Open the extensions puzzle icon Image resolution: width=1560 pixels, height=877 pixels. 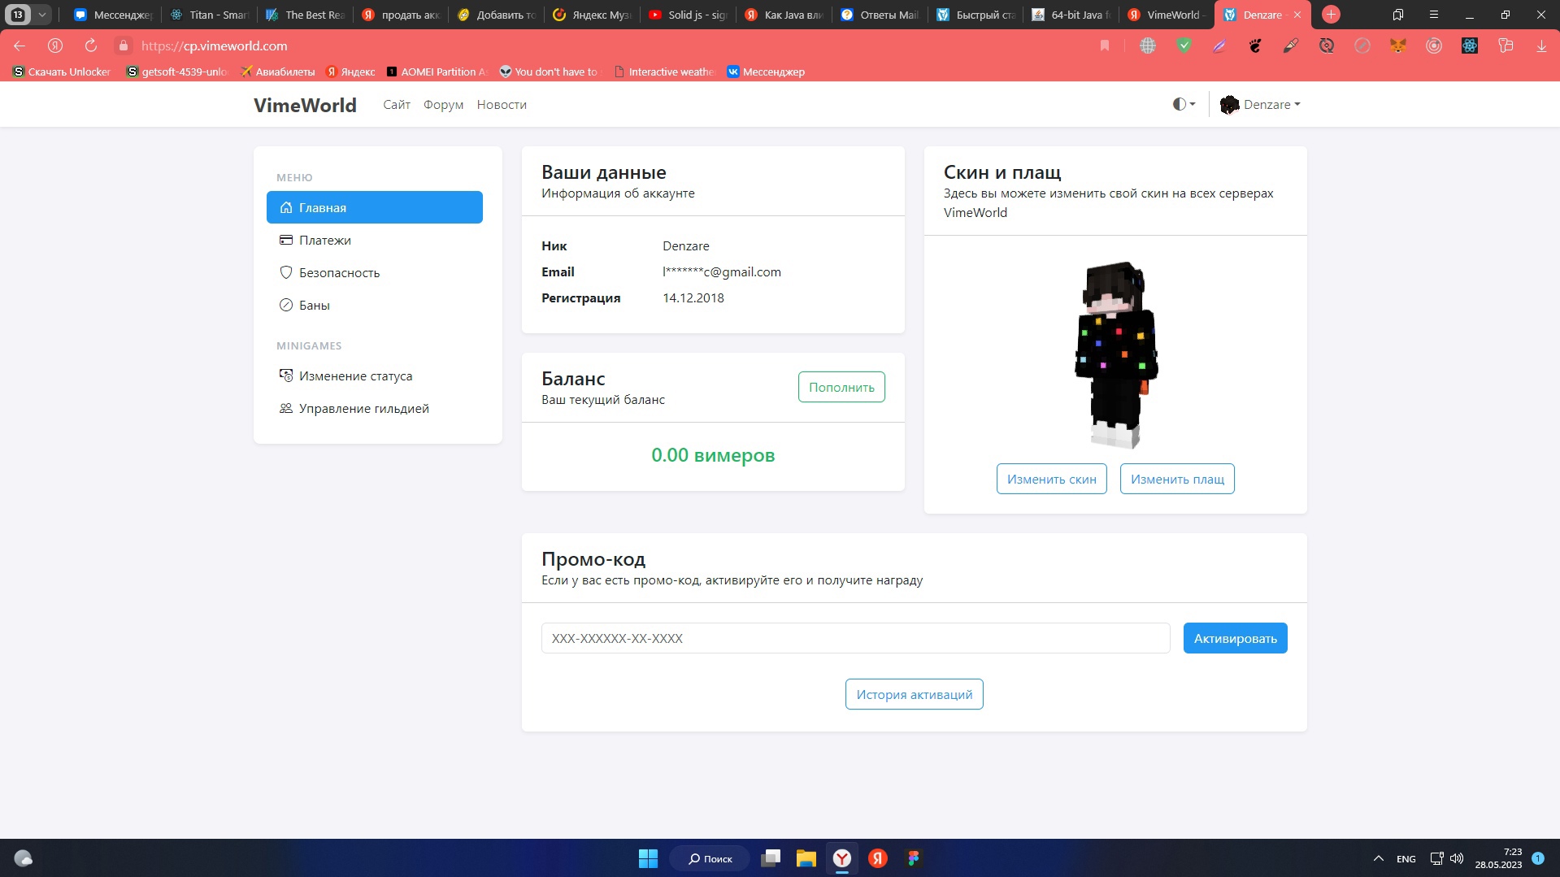(x=1506, y=46)
